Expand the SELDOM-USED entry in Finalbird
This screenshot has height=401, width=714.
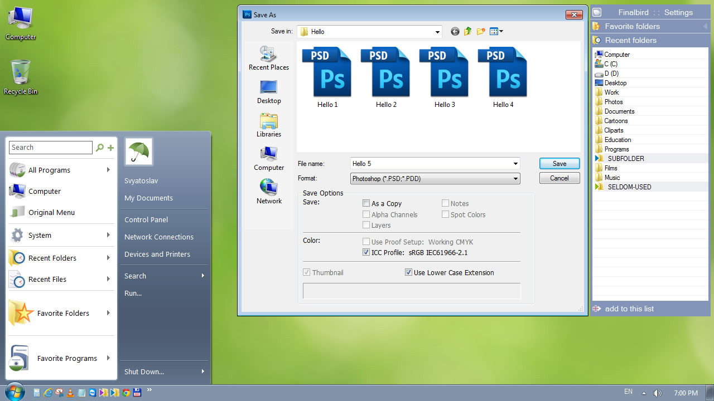tap(650, 187)
